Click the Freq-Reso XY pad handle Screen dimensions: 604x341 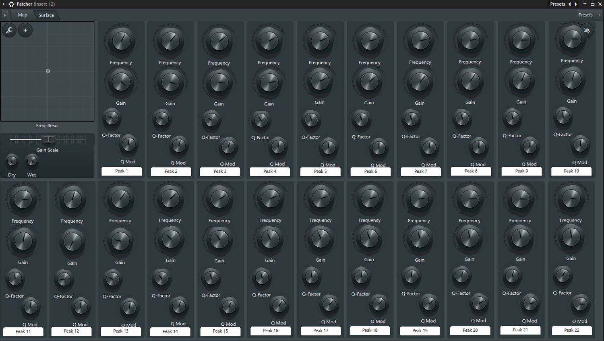(48, 71)
